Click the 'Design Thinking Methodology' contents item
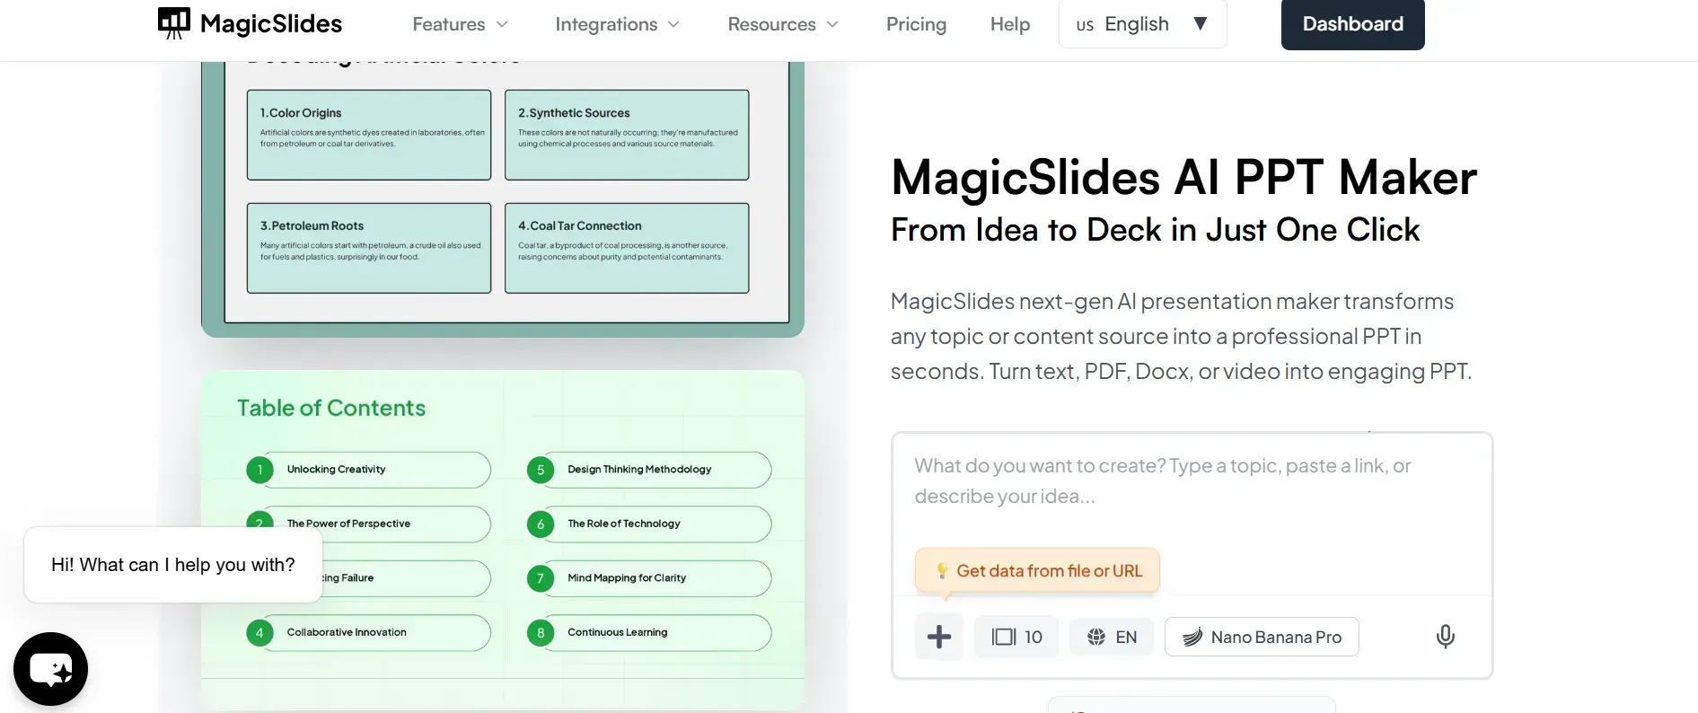Screen dimensions: 1698x713 [649, 470]
